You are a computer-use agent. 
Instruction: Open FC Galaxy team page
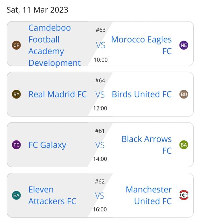(47, 145)
